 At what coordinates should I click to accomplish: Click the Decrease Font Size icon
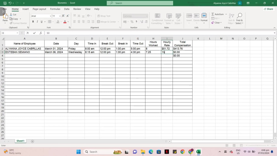[68, 16]
